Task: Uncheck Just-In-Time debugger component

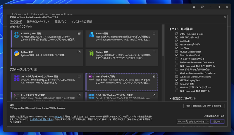Action: coord(177,44)
